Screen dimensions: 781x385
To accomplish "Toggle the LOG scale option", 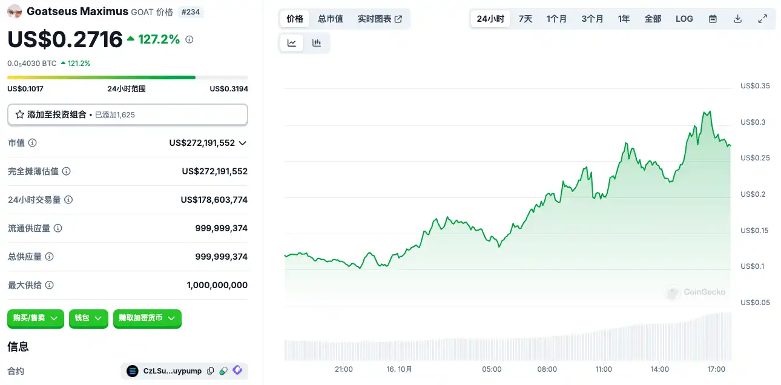I will pos(684,19).
